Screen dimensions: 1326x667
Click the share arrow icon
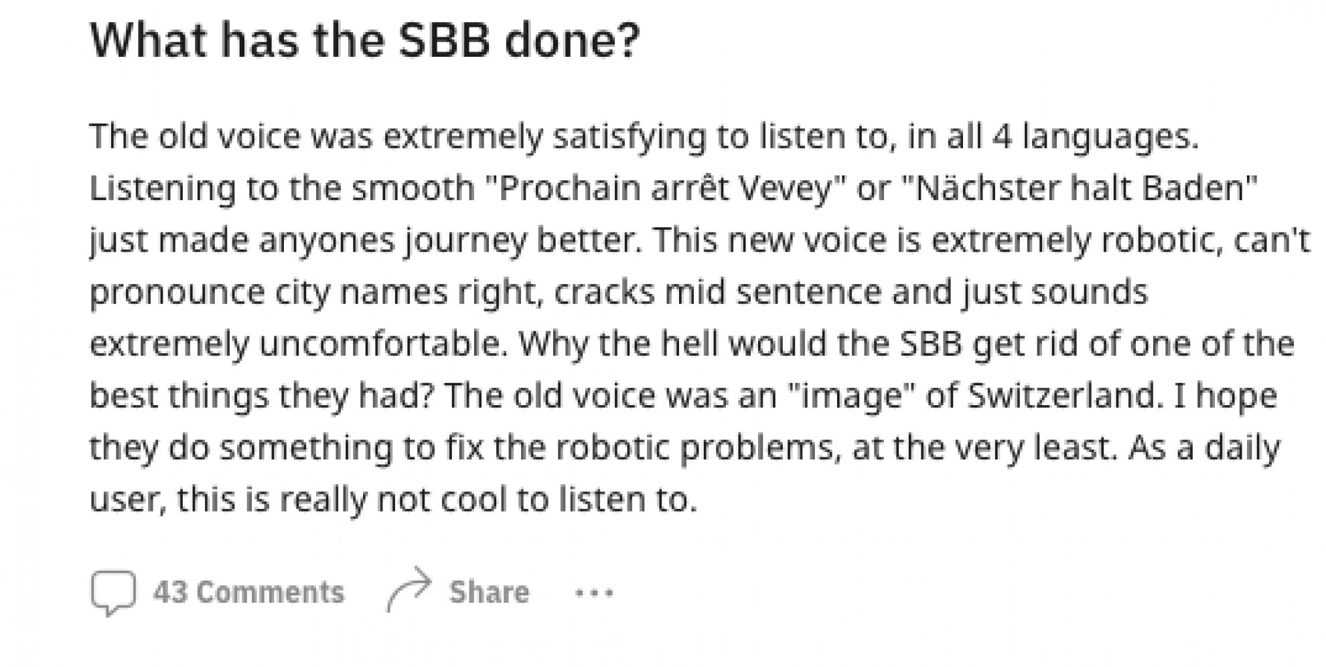coord(409,588)
